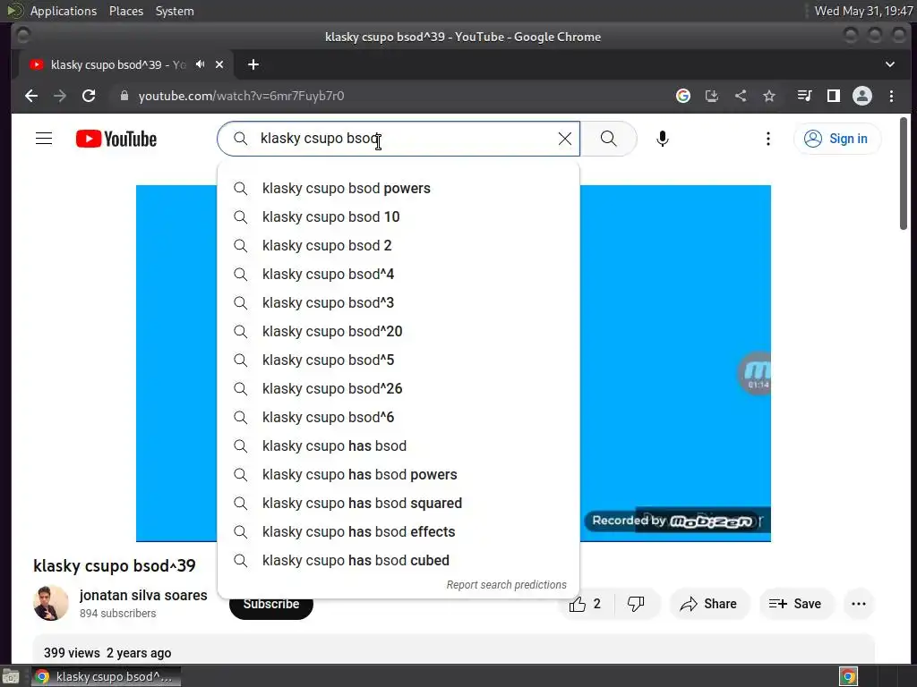The width and height of the screenshot is (917, 687).
Task: Click the browser forward arrow
Action: tap(60, 96)
